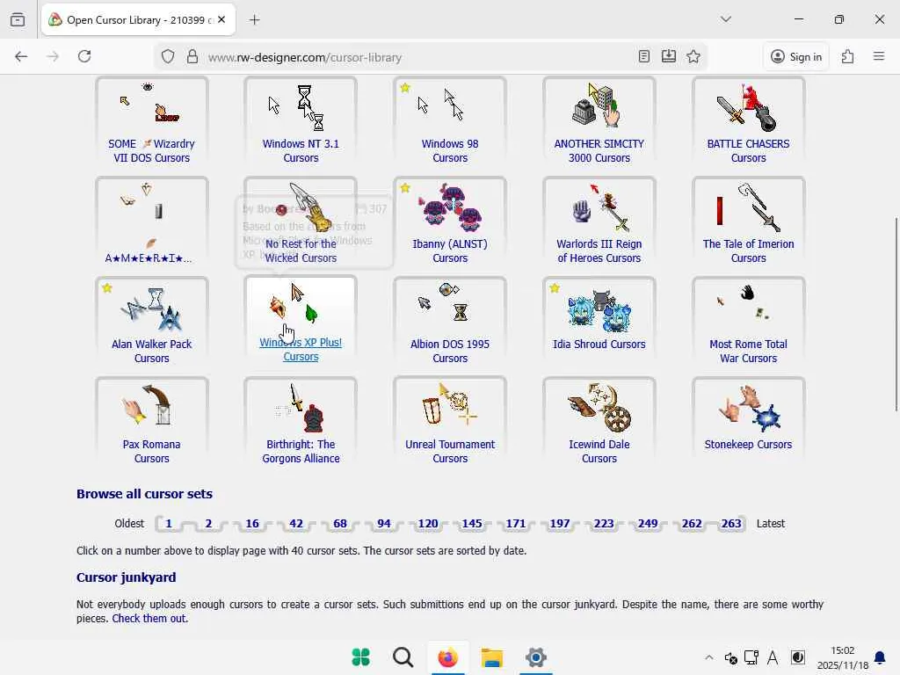900x675 pixels.
Task: Open taskbar Search magnifier
Action: 403,657
